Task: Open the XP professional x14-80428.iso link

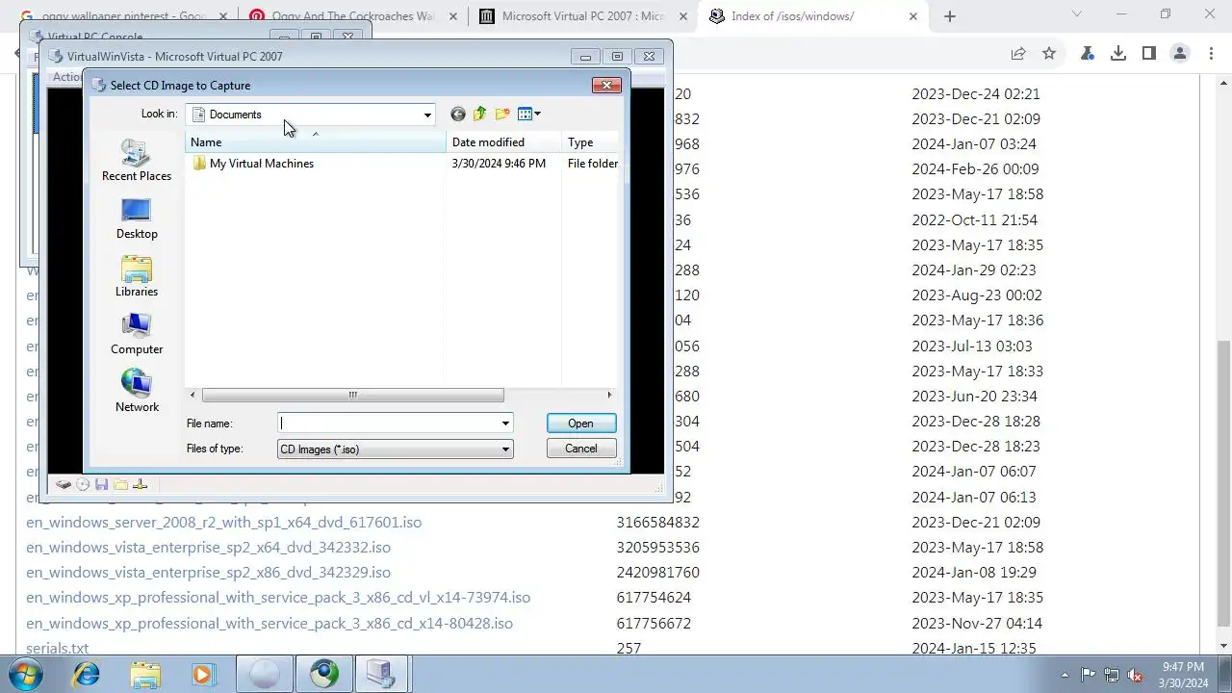Action: click(269, 624)
